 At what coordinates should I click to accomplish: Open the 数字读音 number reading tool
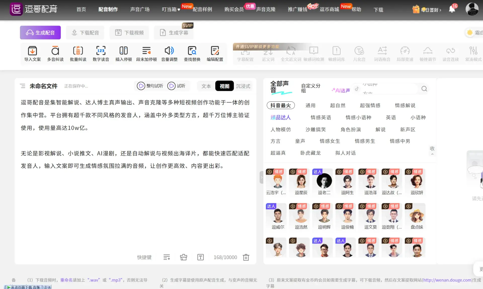tap(101, 51)
